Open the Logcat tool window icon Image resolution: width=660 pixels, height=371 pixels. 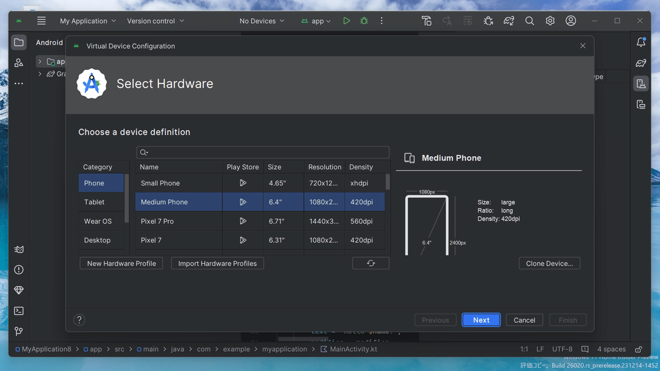pos(19,249)
